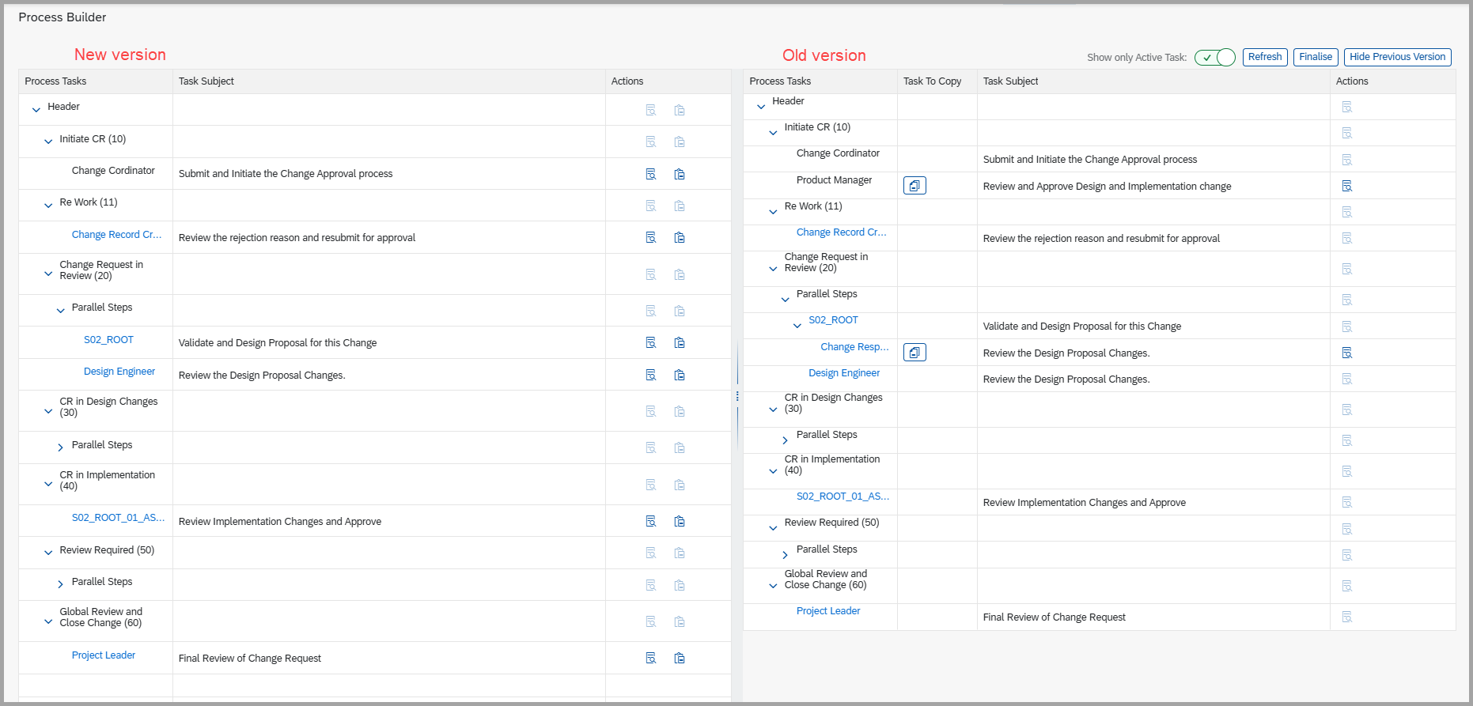The width and height of the screenshot is (1473, 706).
Task: Expand Parallel Steps under old version Review Required
Action: pyautogui.click(x=785, y=555)
